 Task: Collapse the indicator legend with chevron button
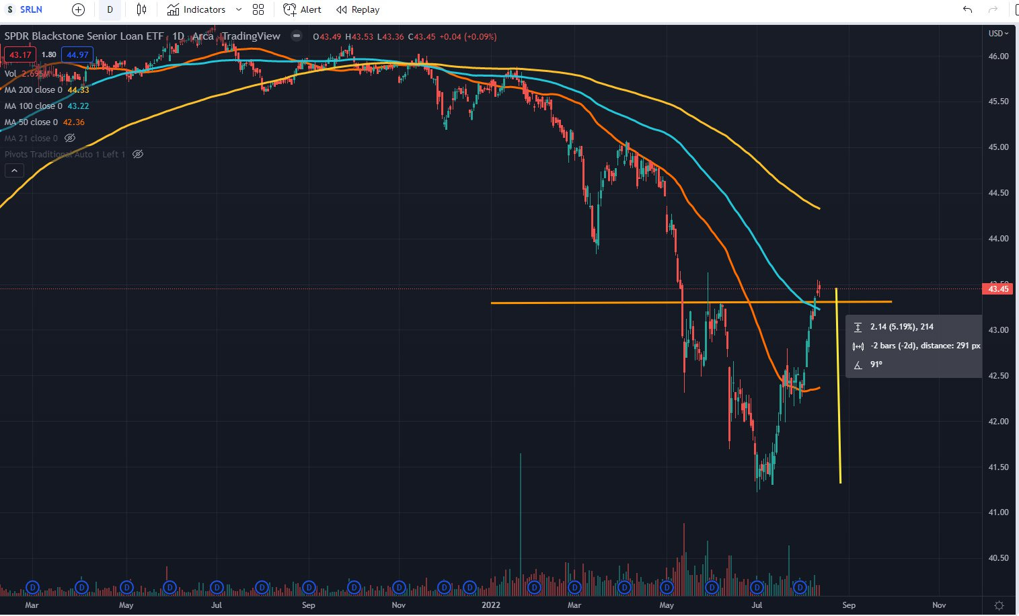(14, 171)
